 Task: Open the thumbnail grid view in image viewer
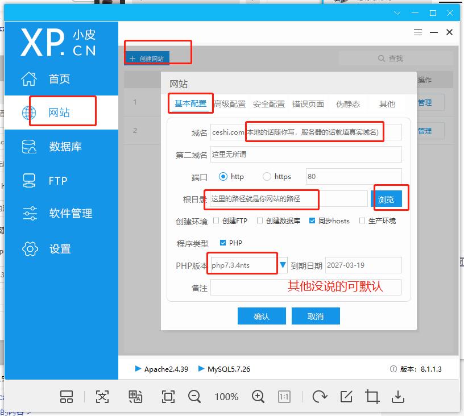coord(67,397)
